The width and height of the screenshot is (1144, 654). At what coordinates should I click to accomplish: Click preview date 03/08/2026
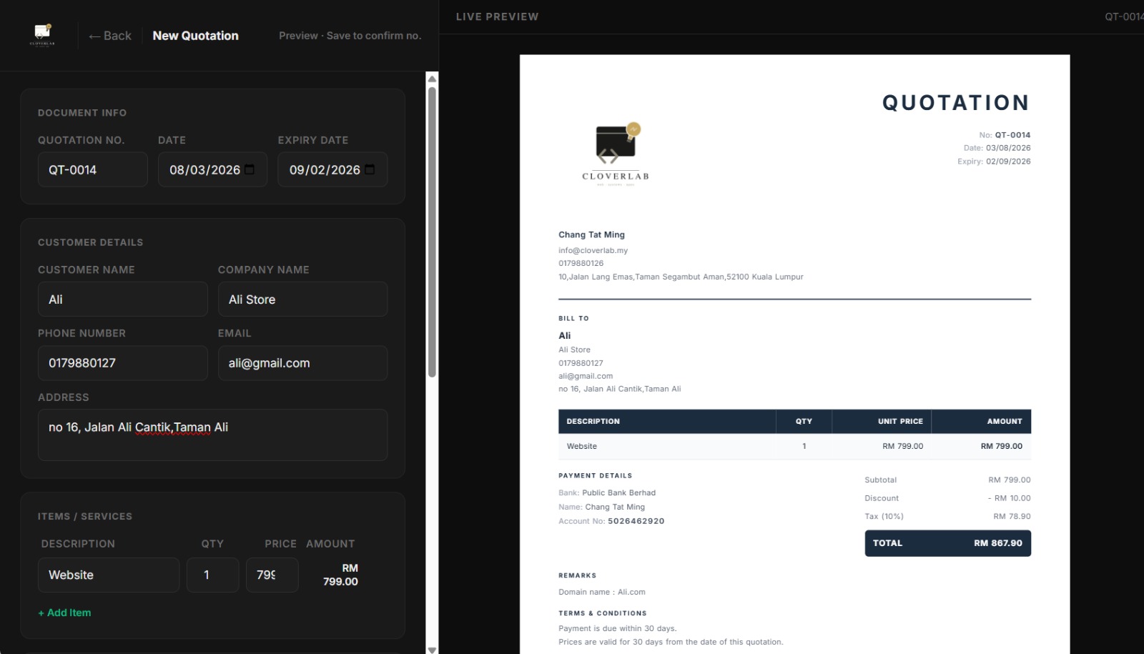[x=1008, y=148]
